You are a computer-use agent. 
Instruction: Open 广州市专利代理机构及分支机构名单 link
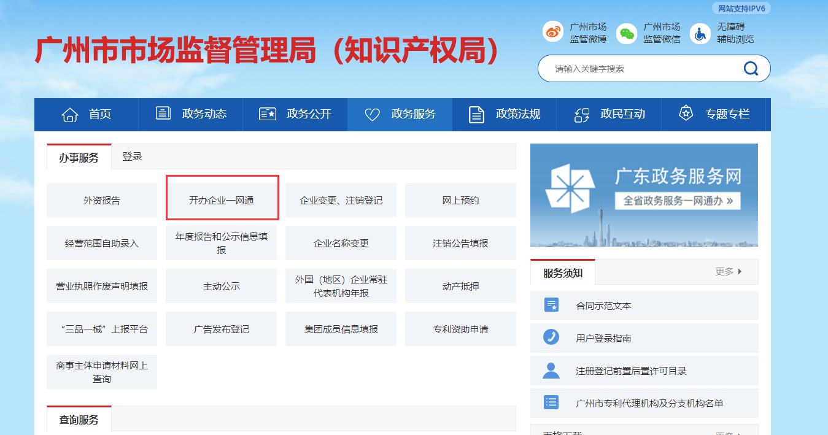pyautogui.click(x=649, y=403)
